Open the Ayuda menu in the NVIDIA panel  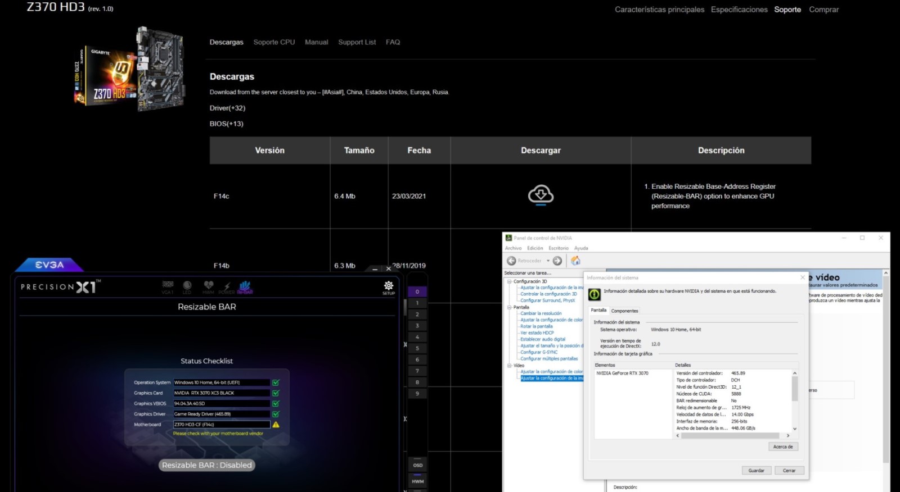[581, 248]
